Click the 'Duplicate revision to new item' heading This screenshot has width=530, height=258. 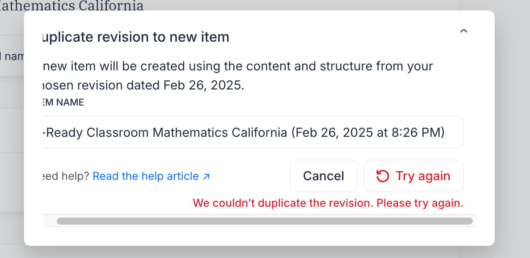coord(136,37)
